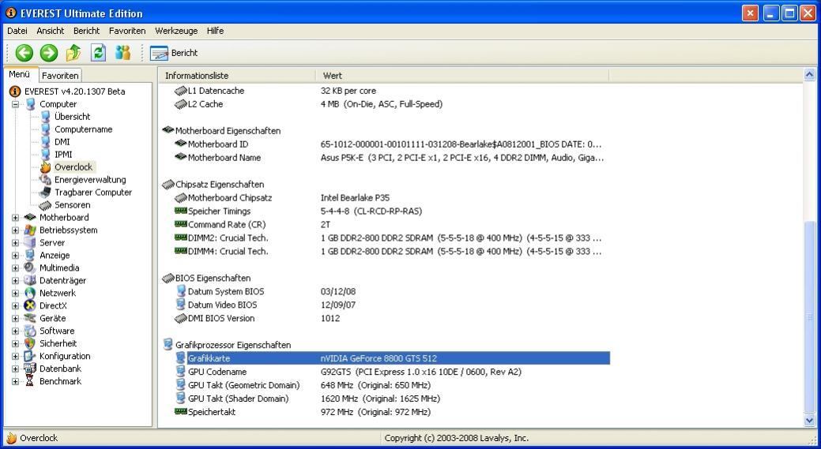The height and width of the screenshot is (449, 821).
Task: Select Sensoren in the tree
Action: (72, 205)
